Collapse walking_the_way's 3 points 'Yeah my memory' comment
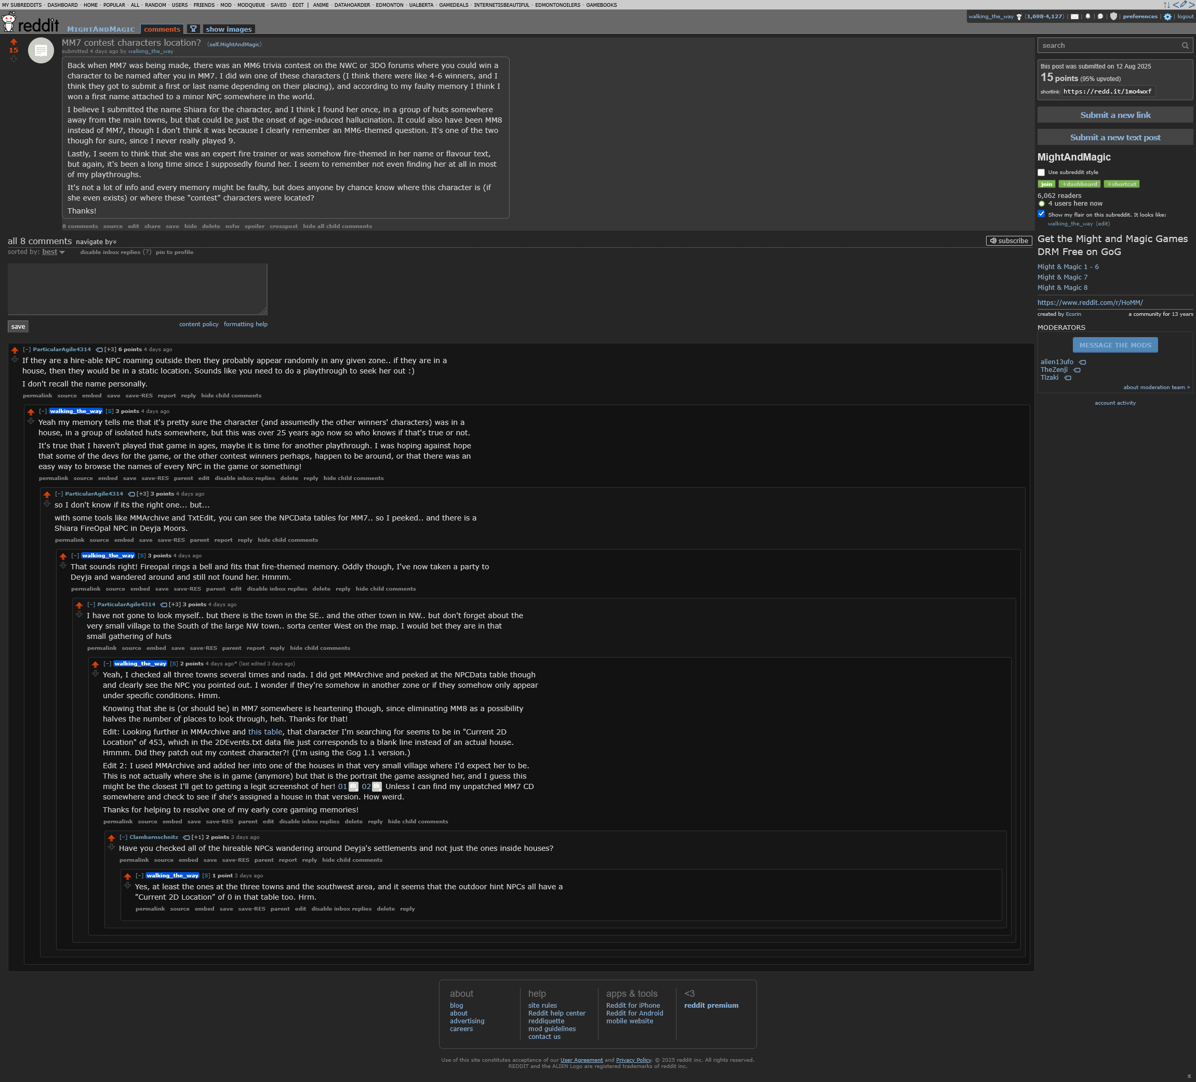 pyautogui.click(x=43, y=411)
